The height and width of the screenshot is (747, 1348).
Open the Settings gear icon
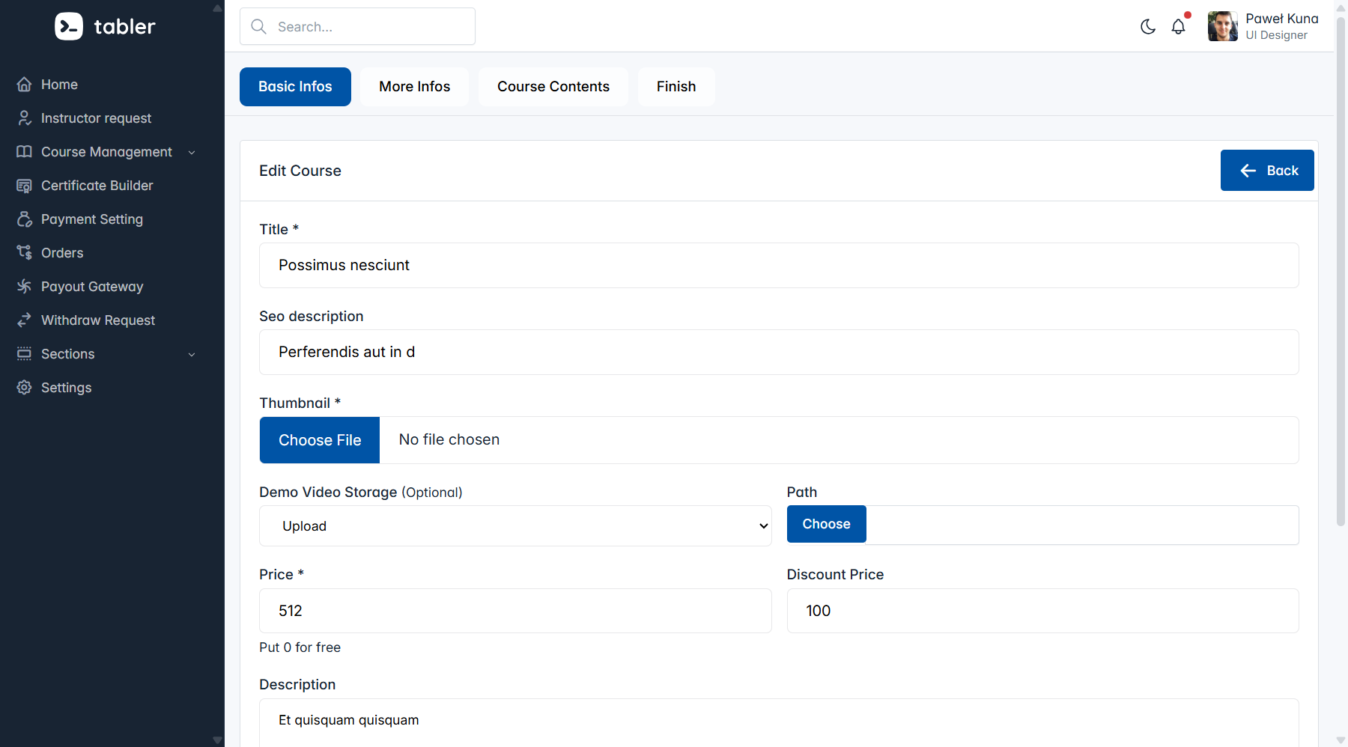[25, 388]
